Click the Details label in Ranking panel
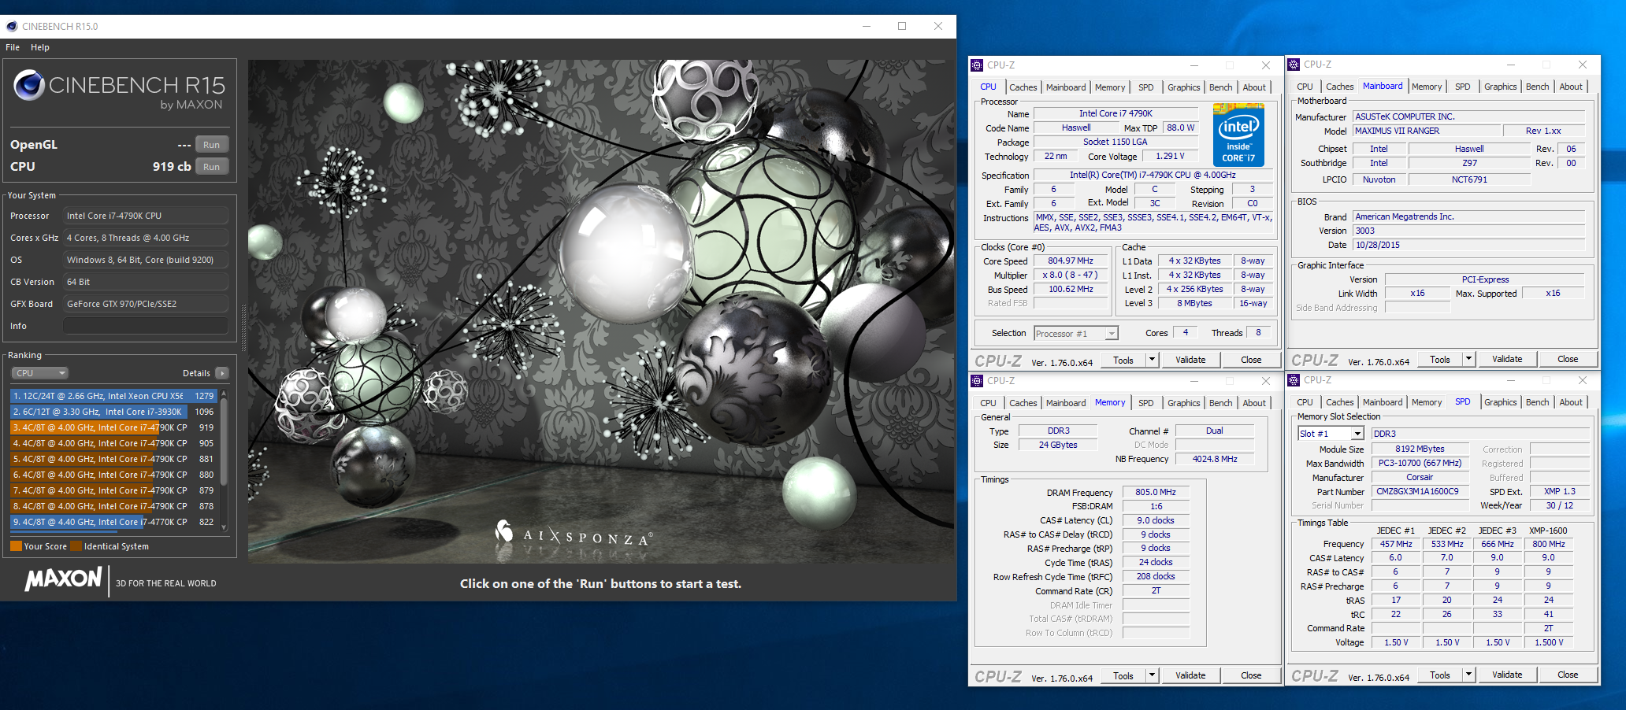The image size is (1626, 710). click(x=196, y=373)
